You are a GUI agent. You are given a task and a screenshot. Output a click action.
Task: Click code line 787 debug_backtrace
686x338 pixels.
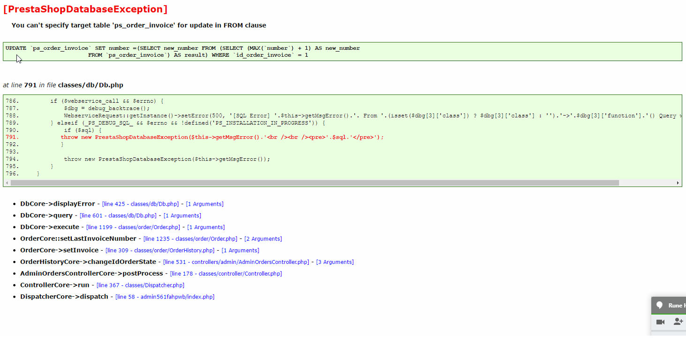click(x=107, y=108)
